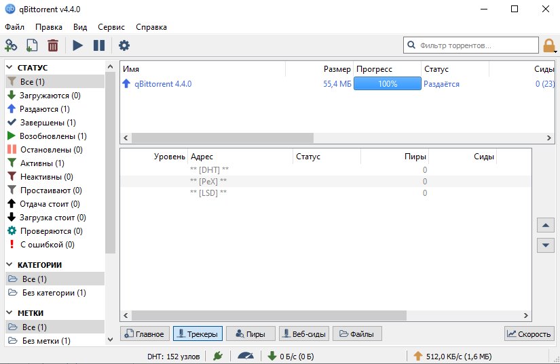Lock the interface with the padlock icon
The height and width of the screenshot is (364, 560).
(x=549, y=45)
